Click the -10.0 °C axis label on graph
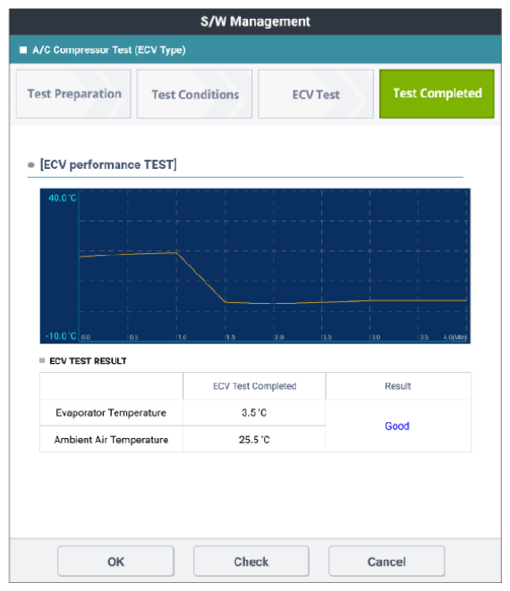The image size is (510, 591). [61, 336]
